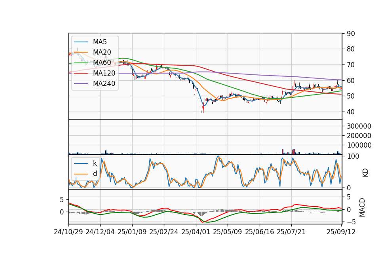The image size is (380, 273).
Task: Click the MA20 legend label
Action: click(x=102, y=52)
